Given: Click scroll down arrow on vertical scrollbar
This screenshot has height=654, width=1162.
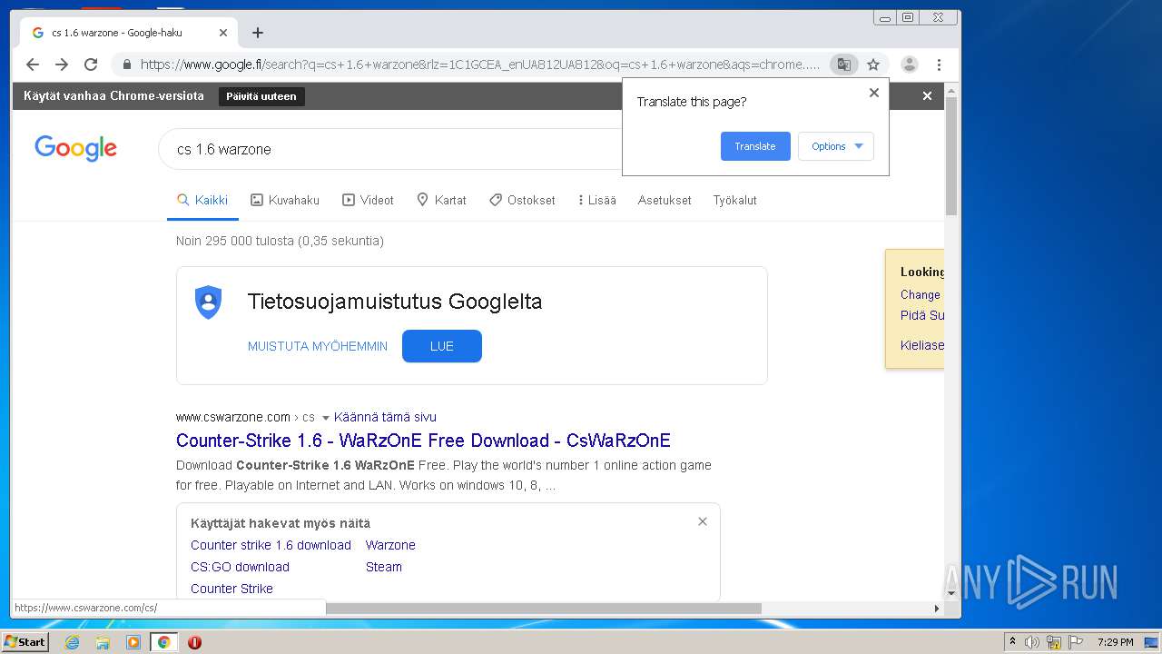Looking at the screenshot, I should pos(951,593).
